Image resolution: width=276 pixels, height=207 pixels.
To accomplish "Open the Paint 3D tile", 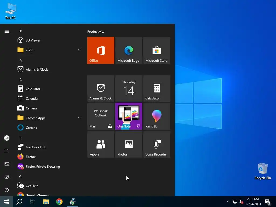I will (157, 116).
